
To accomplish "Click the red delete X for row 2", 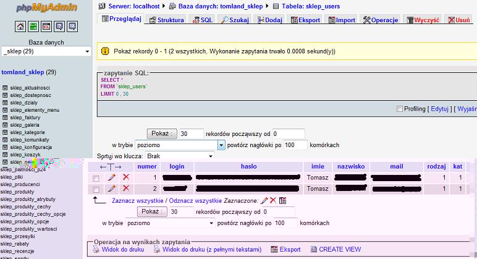I will pos(126,189).
